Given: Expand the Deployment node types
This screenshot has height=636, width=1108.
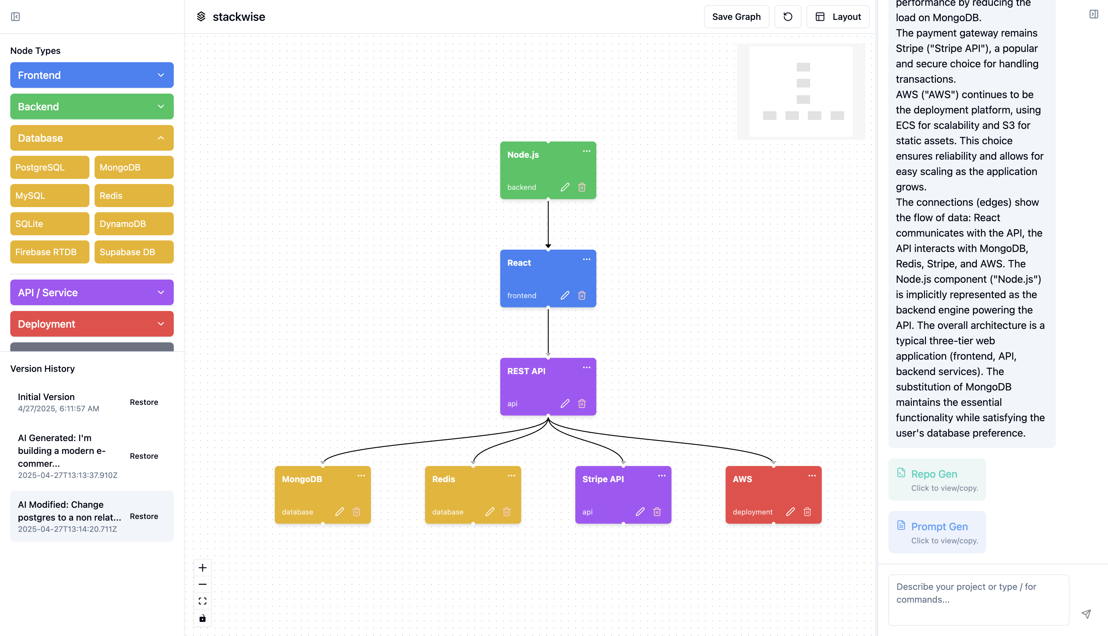Looking at the screenshot, I should click(x=92, y=324).
